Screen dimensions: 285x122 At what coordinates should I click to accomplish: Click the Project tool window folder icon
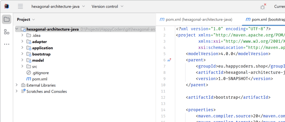click(7, 19)
